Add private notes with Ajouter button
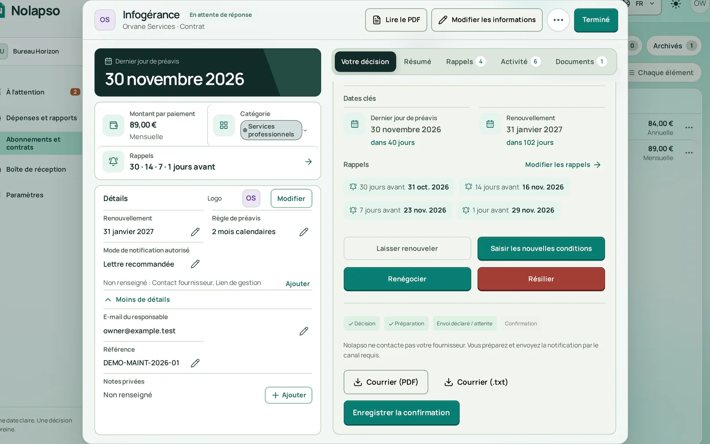The width and height of the screenshot is (710, 444). click(x=288, y=395)
